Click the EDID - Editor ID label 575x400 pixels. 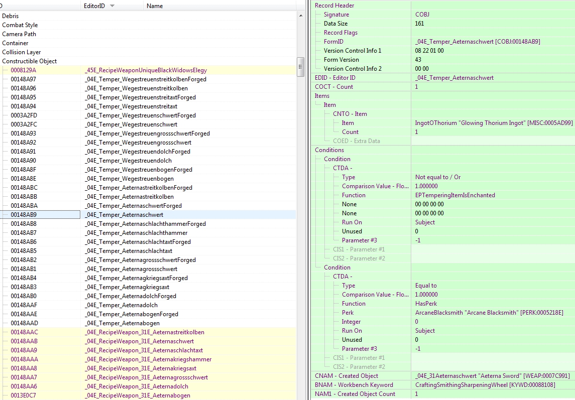pyautogui.click(x=335, y=78)
